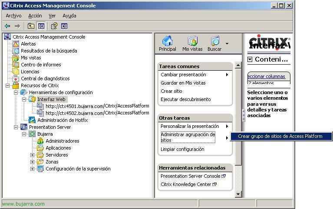Click the ctx4501 site icon
This screenshot has height=209, width=333.
coord(40,106)
